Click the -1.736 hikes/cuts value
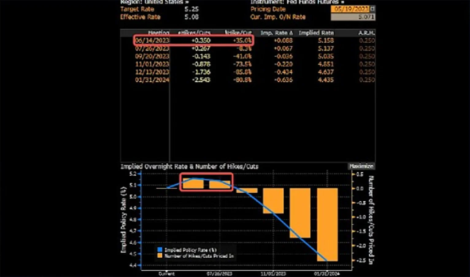Screen dimensions: 470x277 (201, 72)
